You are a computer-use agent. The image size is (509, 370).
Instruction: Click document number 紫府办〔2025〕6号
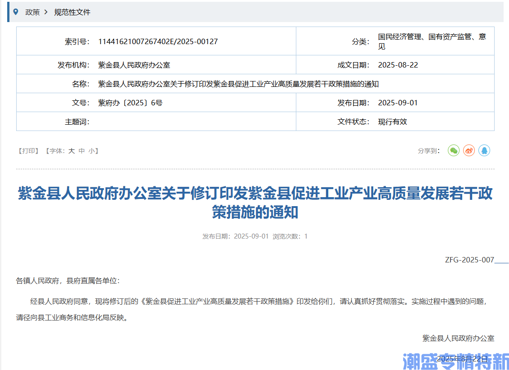(130, 103)
